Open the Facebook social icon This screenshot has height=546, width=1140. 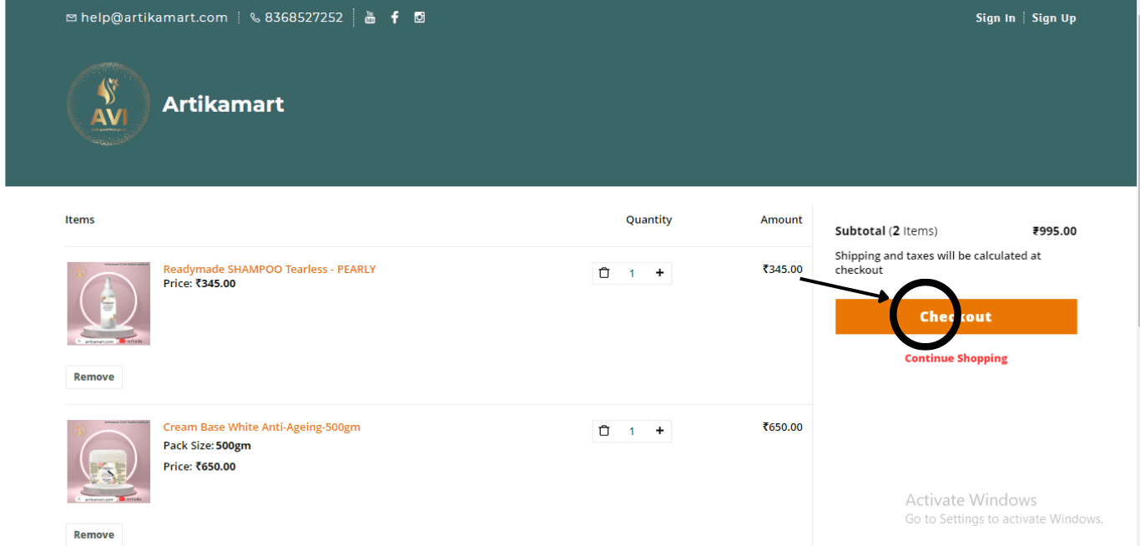(x=395, y=18)
